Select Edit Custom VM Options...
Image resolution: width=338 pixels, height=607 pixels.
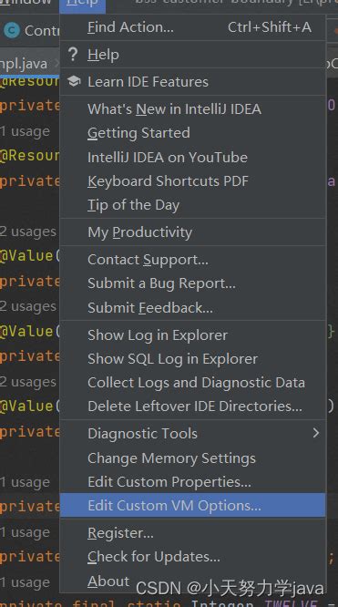pyautogui.click(x=193, y=505)
